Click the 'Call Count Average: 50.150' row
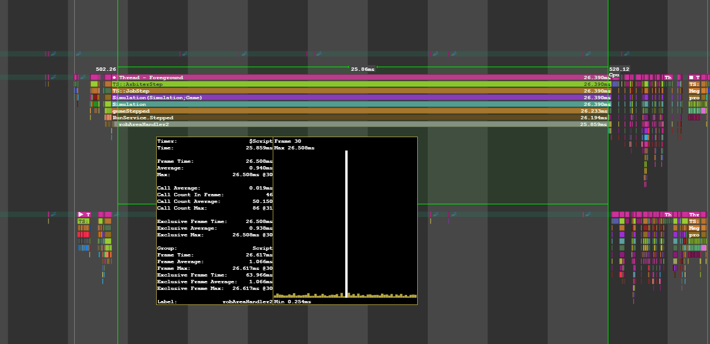The width and height of the screenshot is (710, 344). click(215, 201)
